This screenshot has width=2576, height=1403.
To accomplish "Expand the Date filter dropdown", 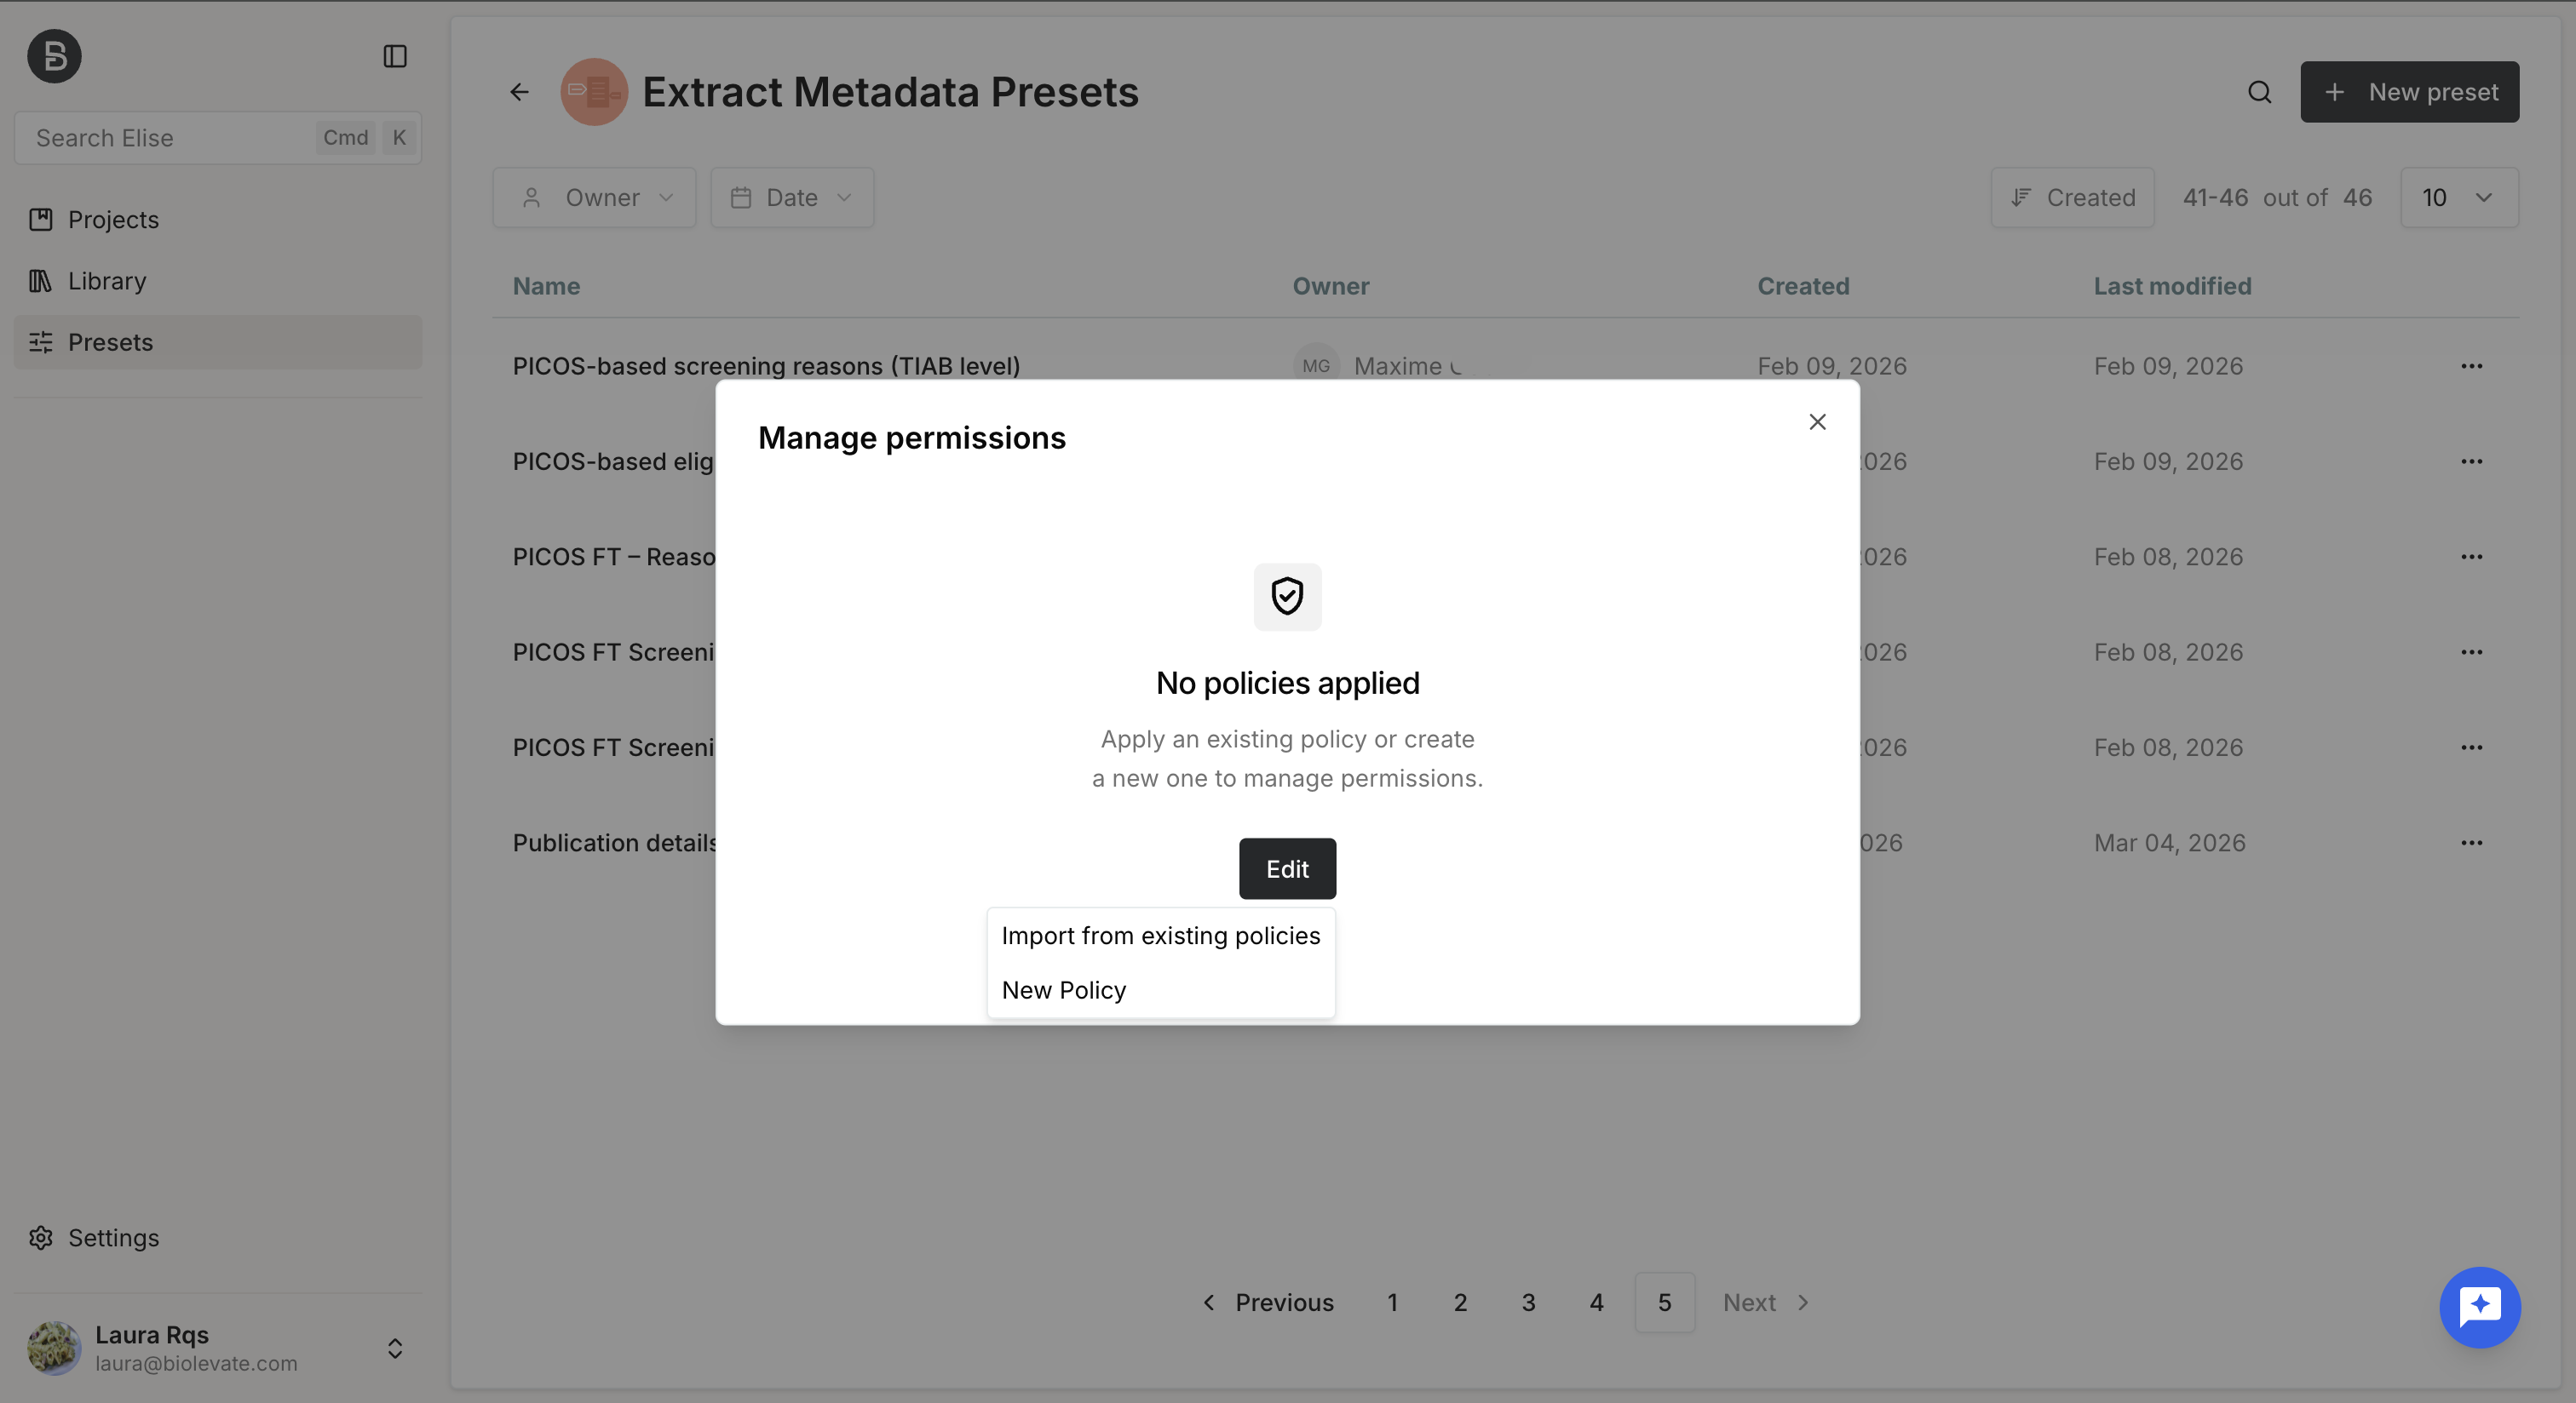I will click(x=792, y=197).
